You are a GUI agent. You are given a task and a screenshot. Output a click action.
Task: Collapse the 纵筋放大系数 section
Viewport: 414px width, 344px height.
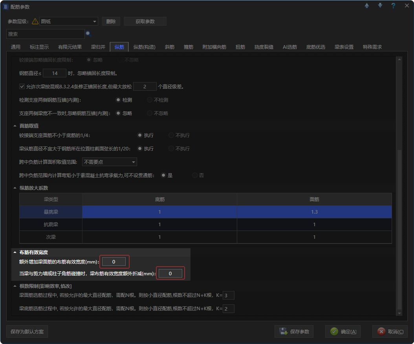pos(15,188)
